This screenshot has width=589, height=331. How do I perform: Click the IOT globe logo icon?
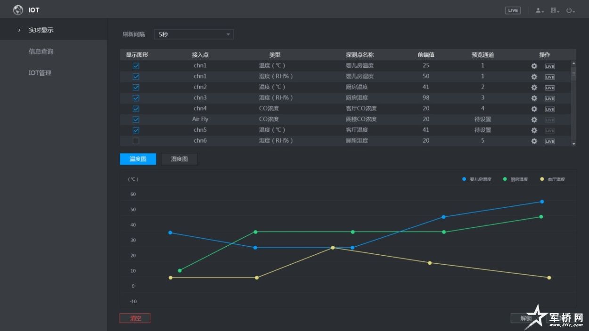click(x=18, y=10)
